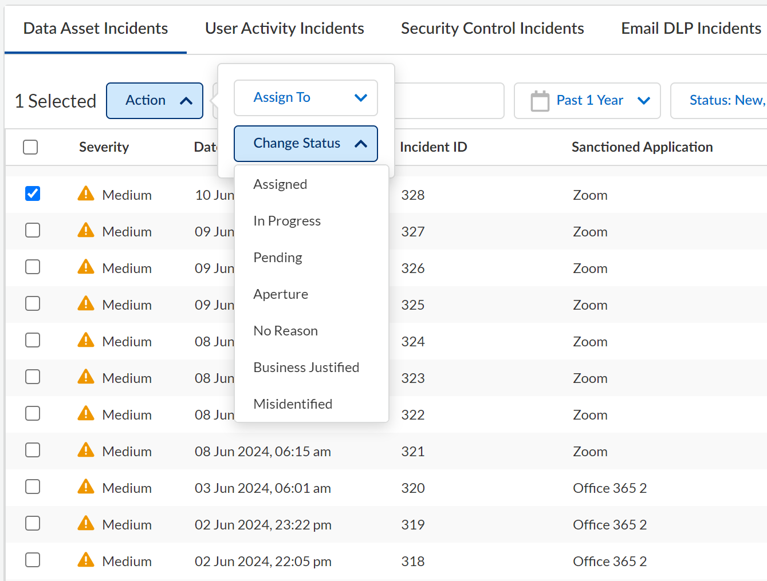Open incident ID 320 row

[x=413, y=488]
